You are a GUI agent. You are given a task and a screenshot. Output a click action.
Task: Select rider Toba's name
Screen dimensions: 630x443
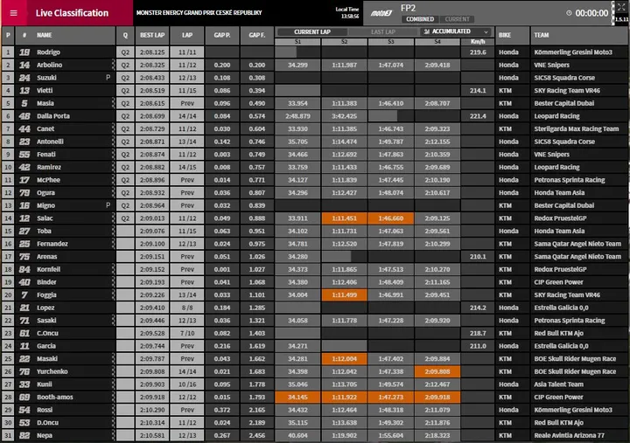tap(44, 231)
